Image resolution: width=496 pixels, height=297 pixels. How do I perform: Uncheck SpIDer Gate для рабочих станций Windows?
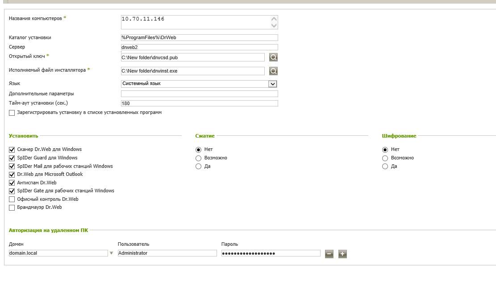pos(12,191)
